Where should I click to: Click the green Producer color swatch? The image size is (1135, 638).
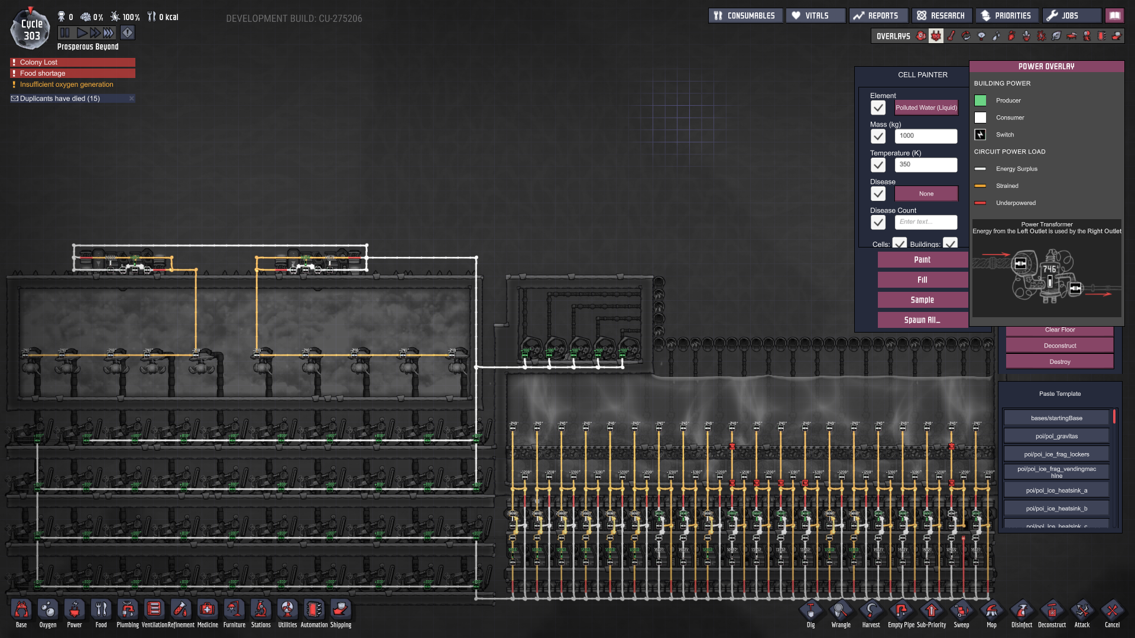[x=980, y=100]
